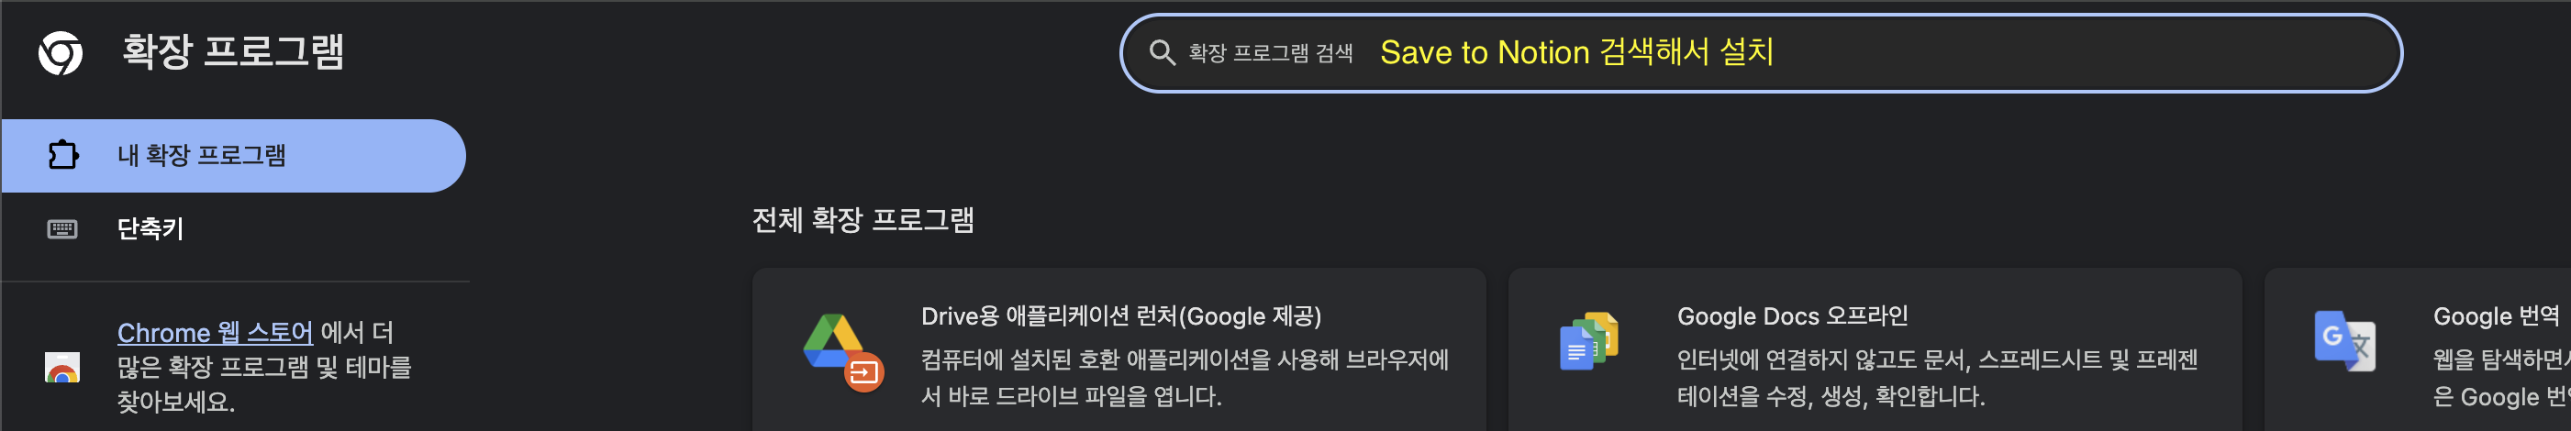Viewport: 2571px width, 431px height.
Task: Select the 내 확장 프로그램 sidebar item
Action: pos(232,156)
